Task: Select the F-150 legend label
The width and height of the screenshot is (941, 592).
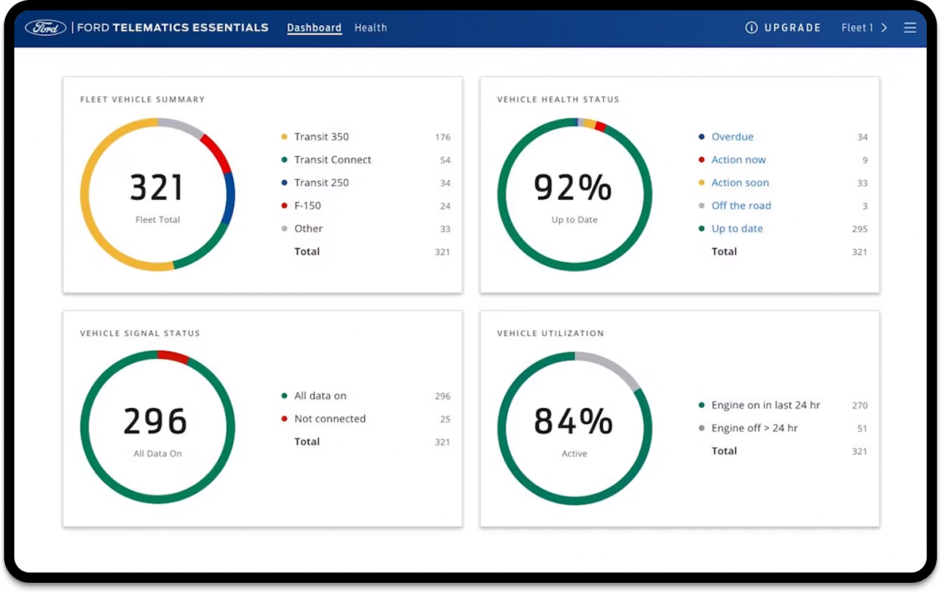Action: (307, 206)
